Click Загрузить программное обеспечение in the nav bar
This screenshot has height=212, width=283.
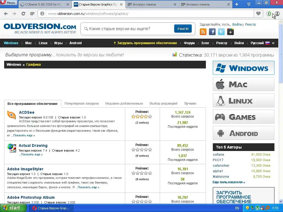click(x=145, y=43)
